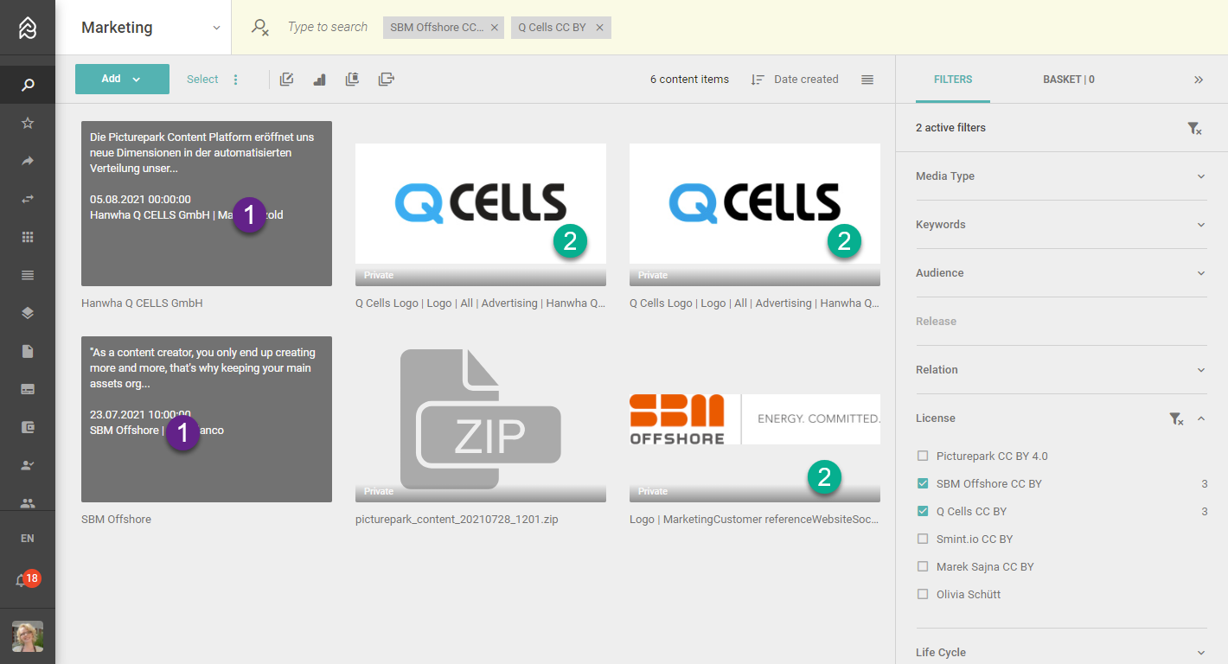Click the Hanwha Q CELLS GmbH caption
This screenshot has height=664, width=1228.
coord(142,303)
